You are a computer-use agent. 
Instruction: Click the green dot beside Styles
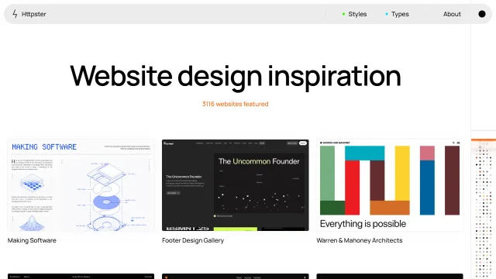coord(343,14)
